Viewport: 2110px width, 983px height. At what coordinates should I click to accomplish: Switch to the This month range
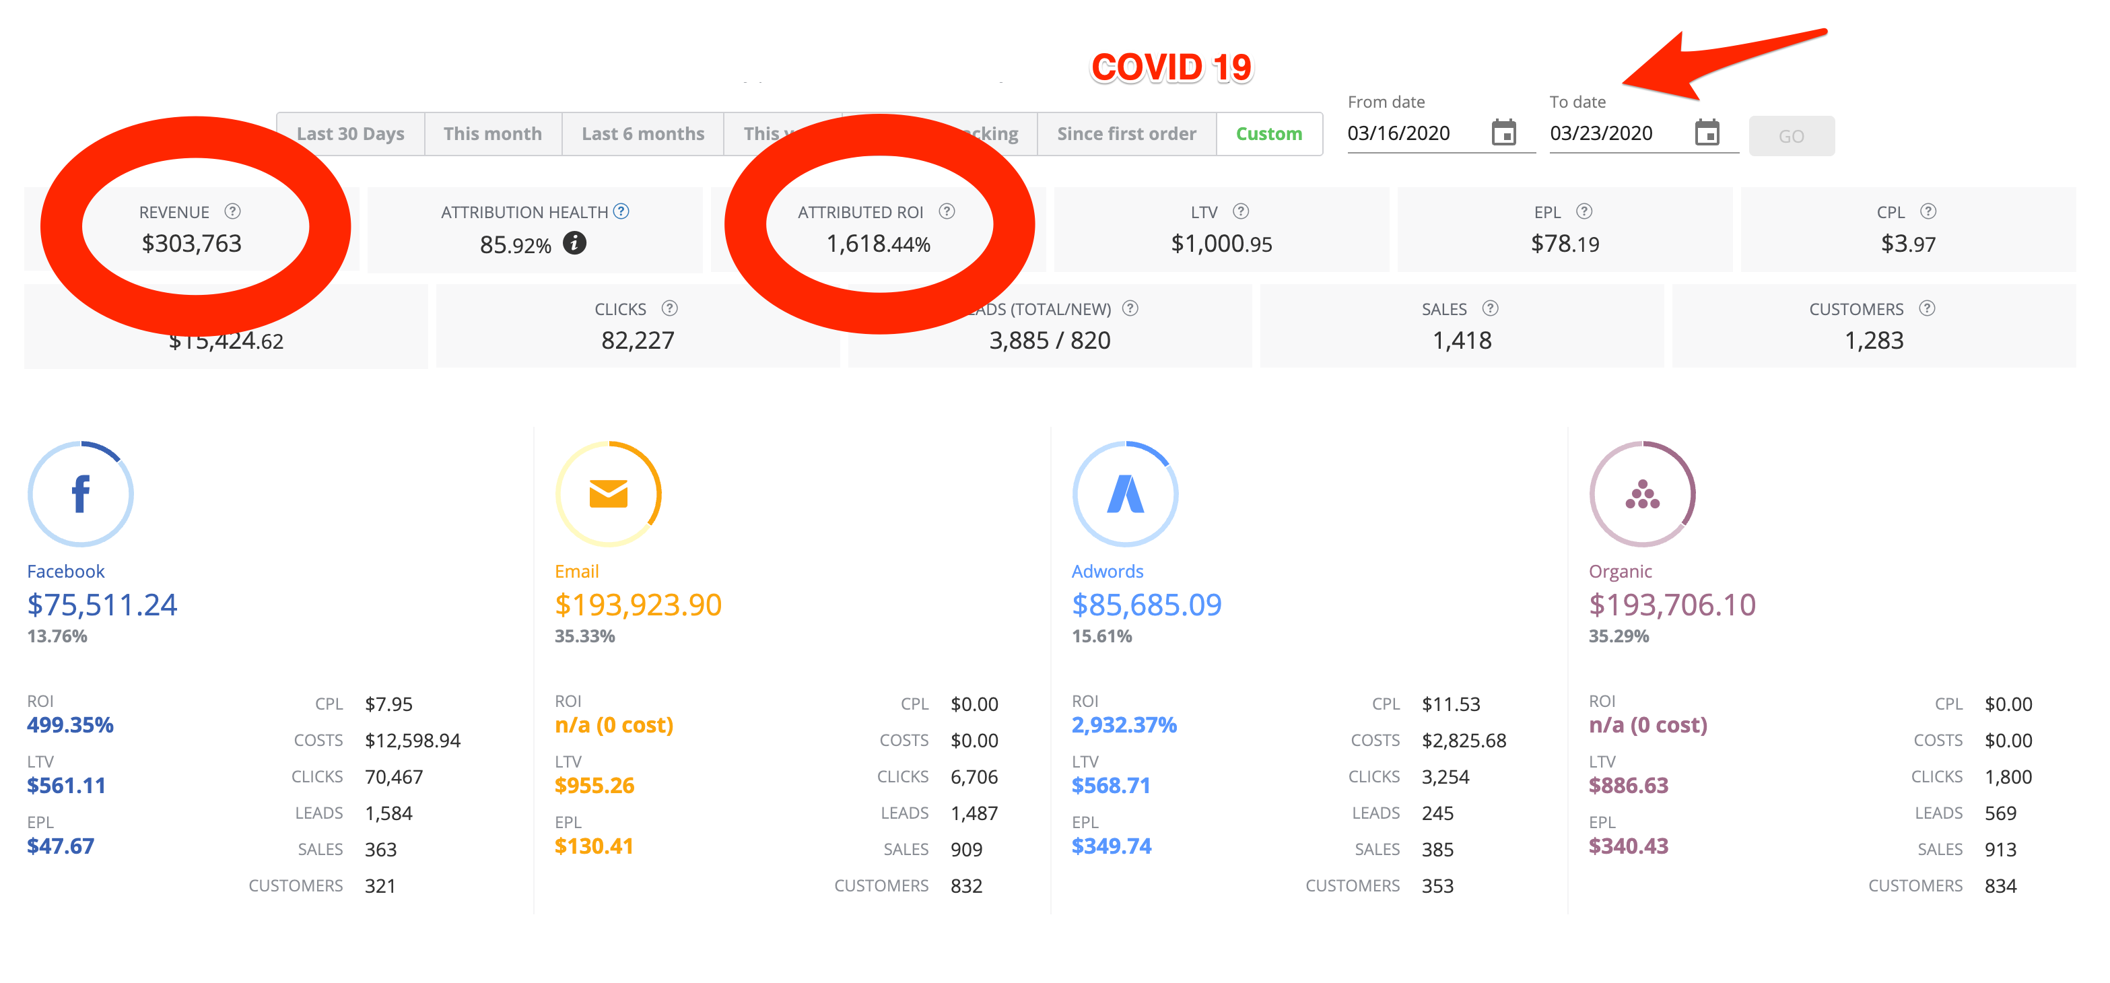click(492, 133)
